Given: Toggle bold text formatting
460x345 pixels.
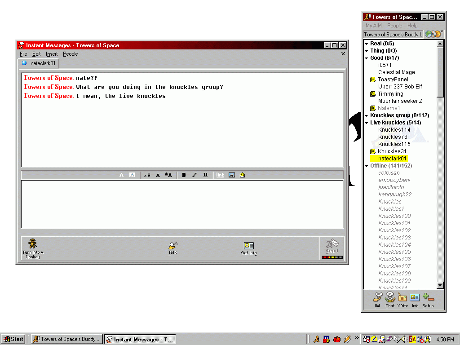Looking at the screenshot, I should pyautogui.click(x=184, y=175).
